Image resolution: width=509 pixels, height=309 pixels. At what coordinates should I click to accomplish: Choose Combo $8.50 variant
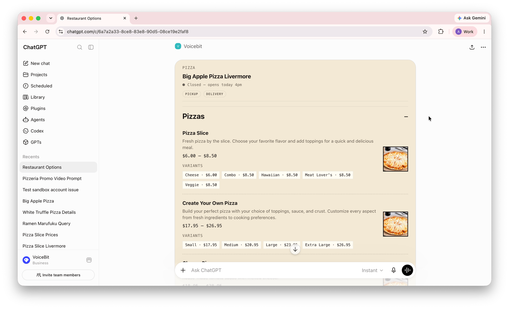click(239, 175)
